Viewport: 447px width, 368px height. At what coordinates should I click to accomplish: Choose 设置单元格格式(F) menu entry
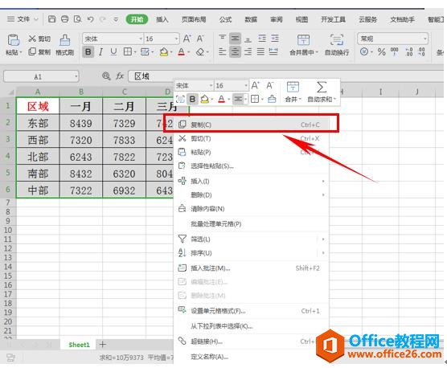(x=252, y=311)
